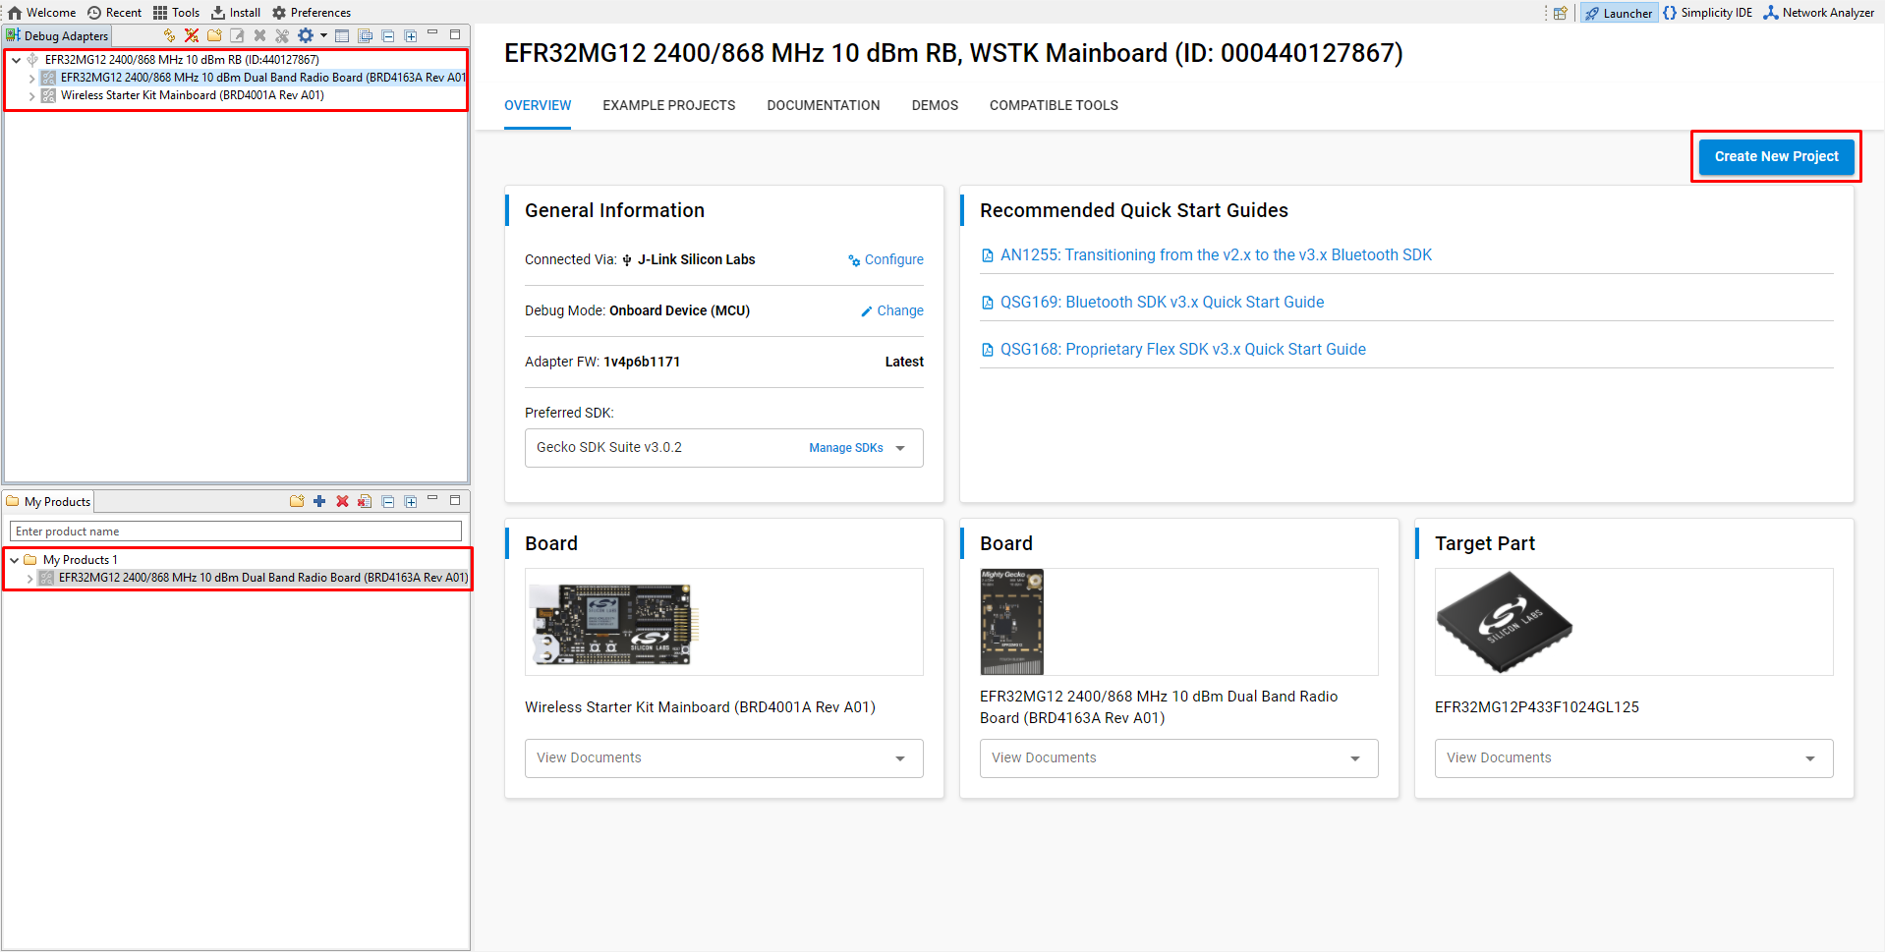
Task: Collapse the EFR32MG12 RB (ID:440127867) adapter node
Action: coord(16,60)
